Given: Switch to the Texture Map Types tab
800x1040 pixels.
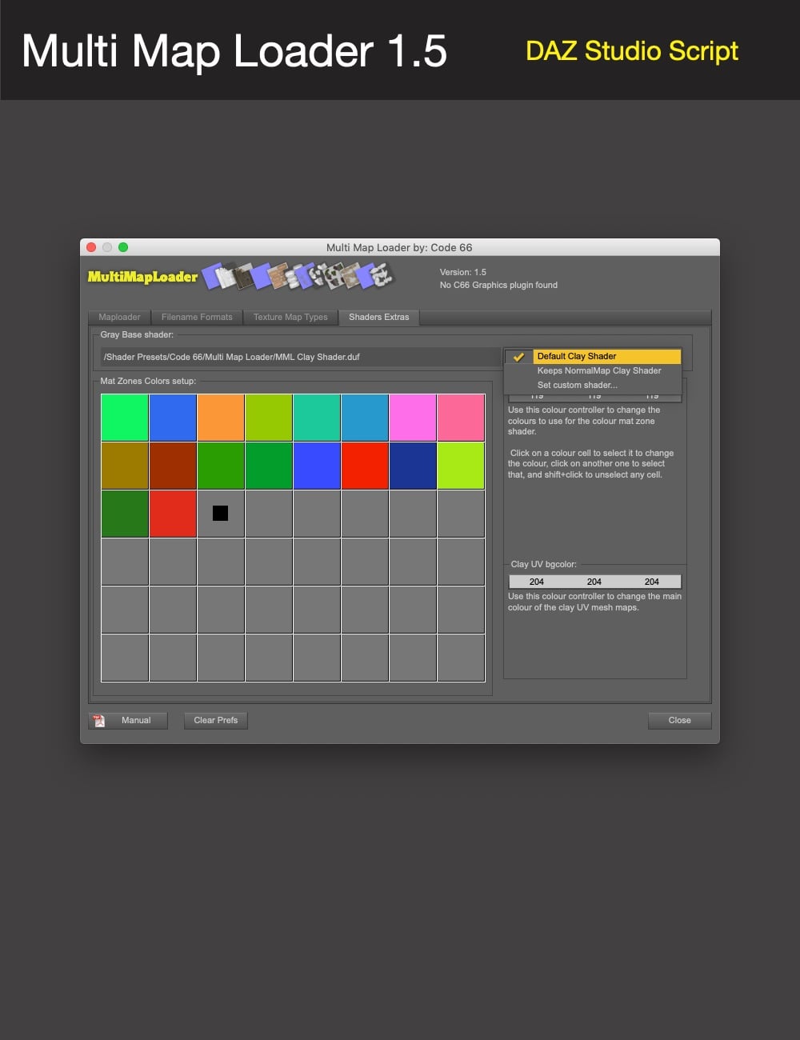Looking at the screenshot, I should click(290, 317).
